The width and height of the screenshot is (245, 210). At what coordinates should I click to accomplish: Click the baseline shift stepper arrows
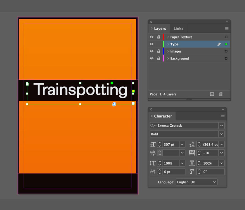pyautogui.click(x=160, y=172)
